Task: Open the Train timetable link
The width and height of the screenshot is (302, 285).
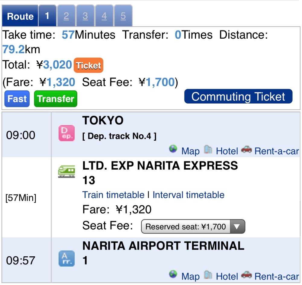Action: [x=113, y=195]
